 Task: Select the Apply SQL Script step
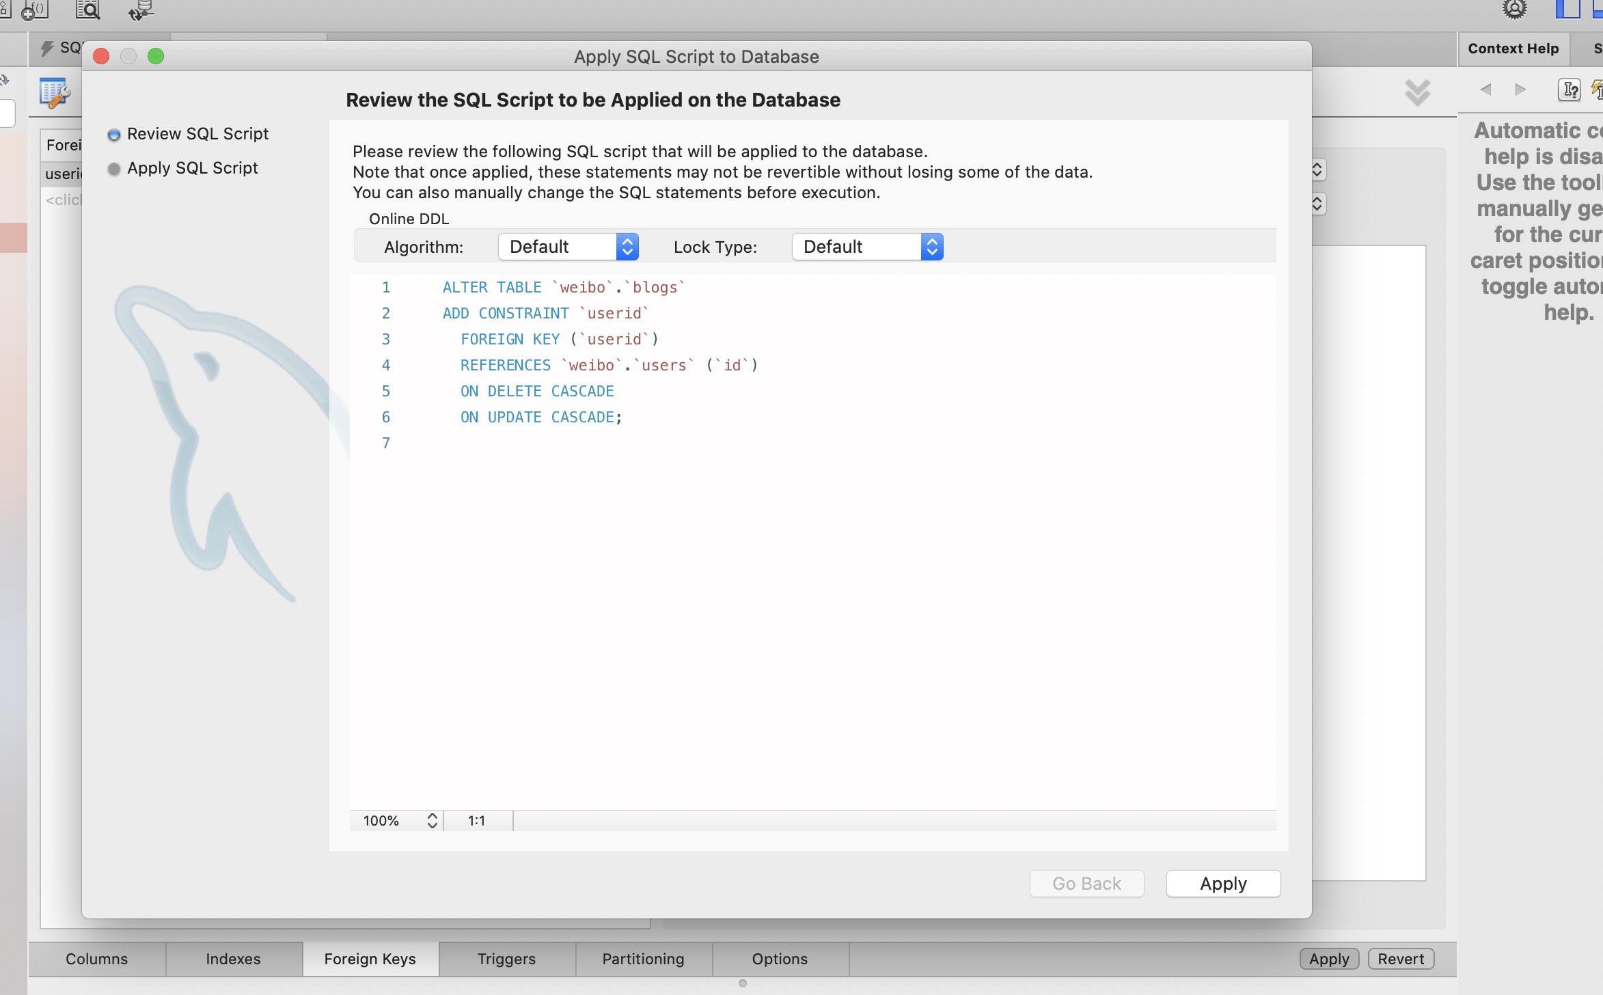click(x=192, y=168)
